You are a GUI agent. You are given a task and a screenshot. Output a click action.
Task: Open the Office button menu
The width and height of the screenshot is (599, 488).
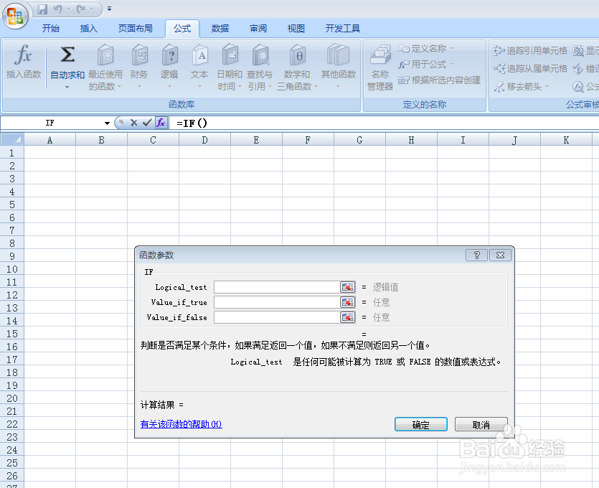click(x=15, y=16)
